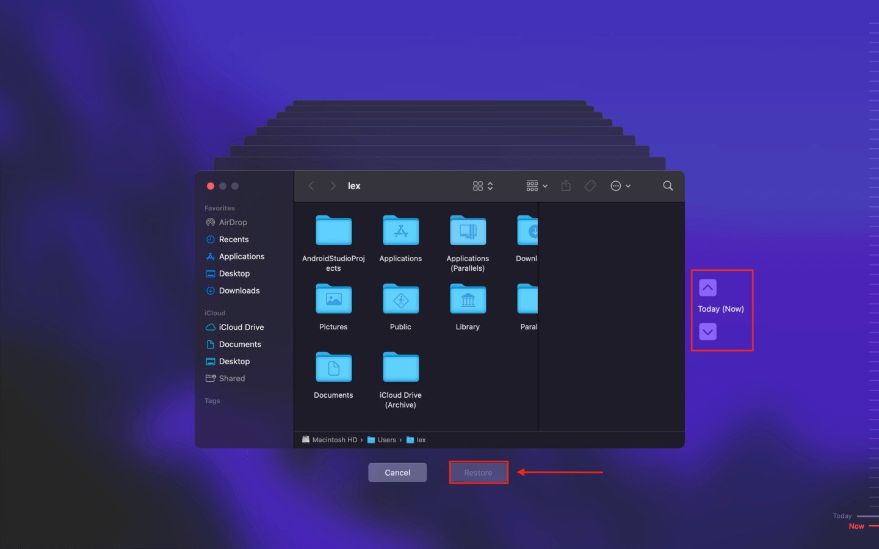Click the Cancel button

(x=397, y=473)
